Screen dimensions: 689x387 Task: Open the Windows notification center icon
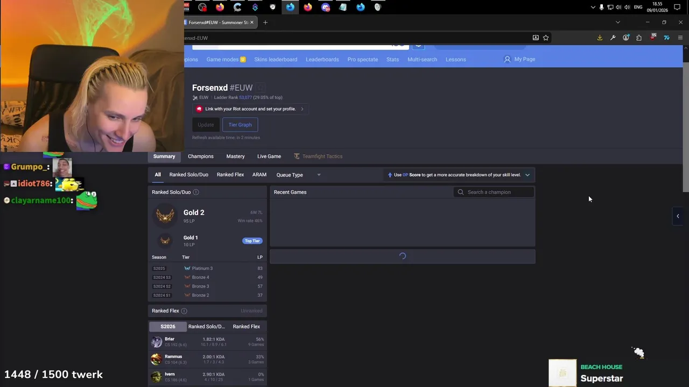point(678,7)
